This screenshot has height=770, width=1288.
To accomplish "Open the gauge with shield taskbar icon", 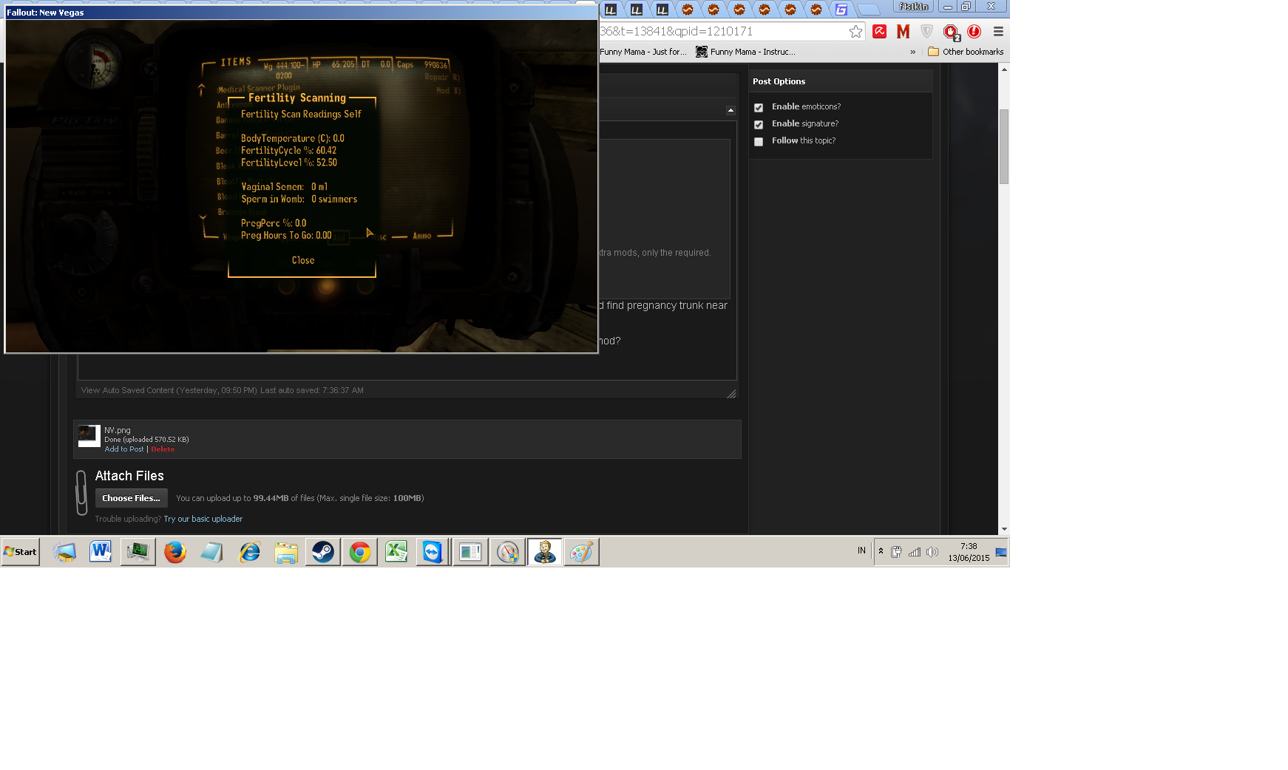I will [x=508, y=552].
